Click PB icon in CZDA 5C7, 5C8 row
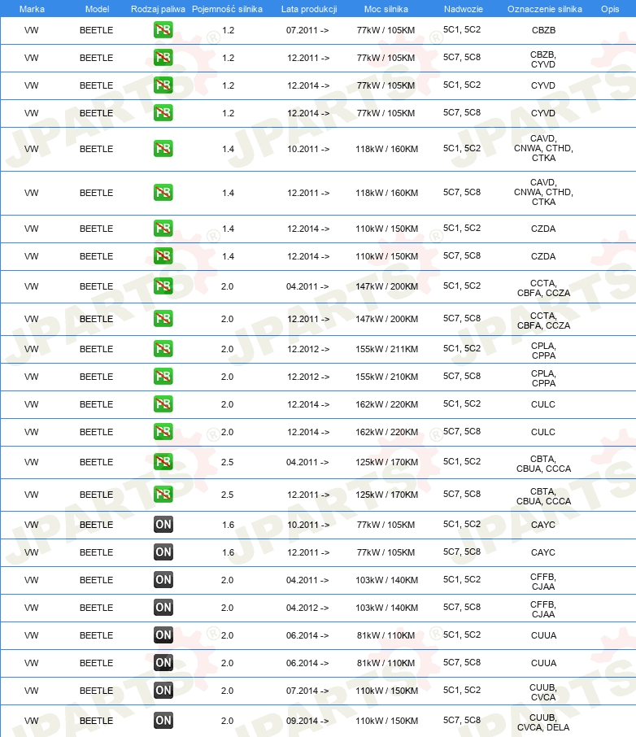 163,256
